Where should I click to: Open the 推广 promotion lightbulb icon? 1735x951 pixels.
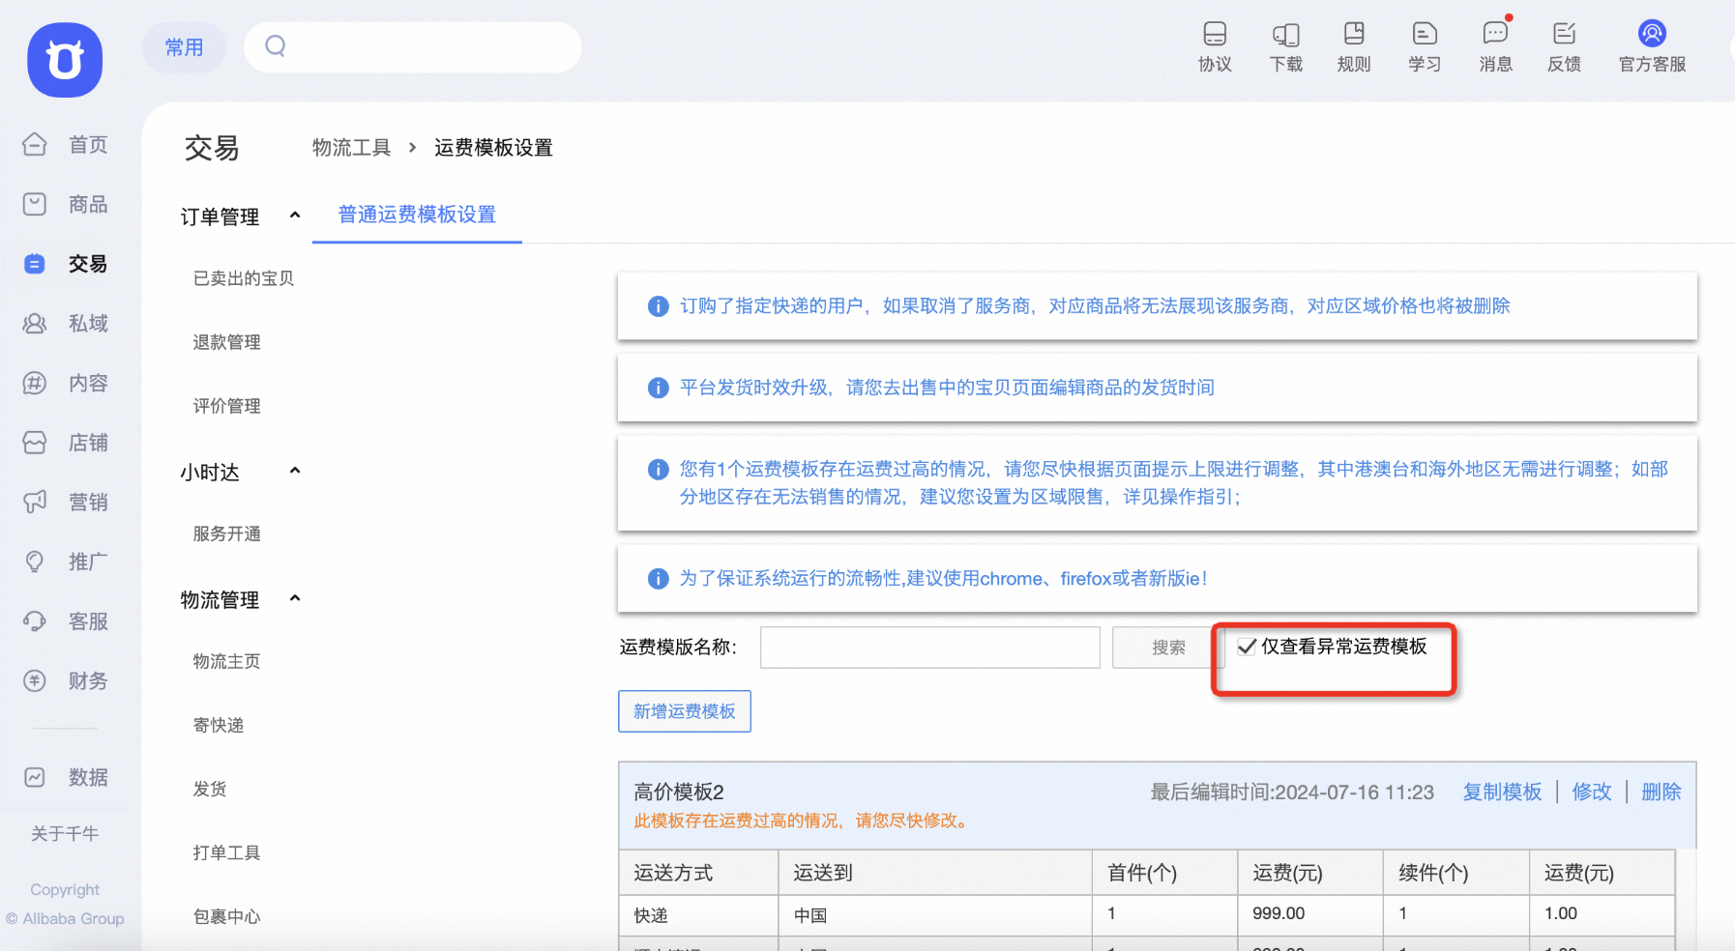pyautogui.click(x=35, y=562)
